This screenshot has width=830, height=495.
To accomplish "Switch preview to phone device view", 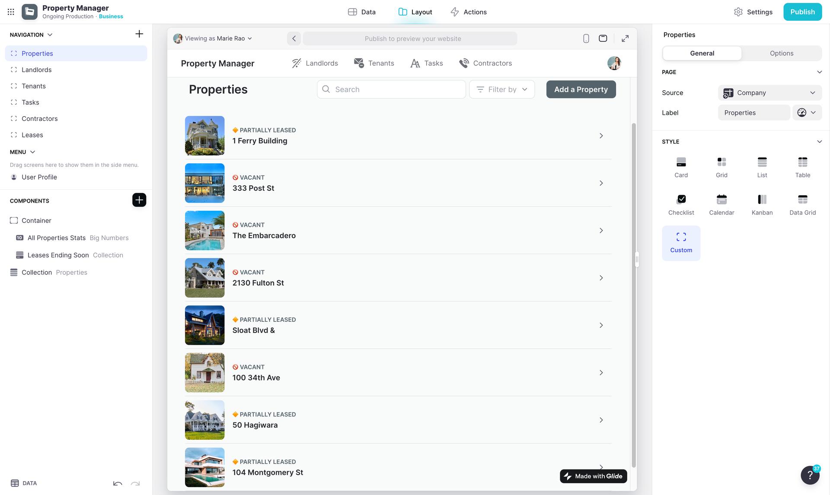I will (586, 38).
